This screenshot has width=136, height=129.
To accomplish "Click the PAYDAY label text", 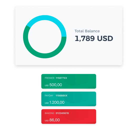I will [49, 96].
